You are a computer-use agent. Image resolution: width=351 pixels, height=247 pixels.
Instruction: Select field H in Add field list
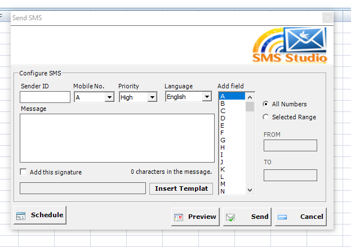(x=232, y=147)
